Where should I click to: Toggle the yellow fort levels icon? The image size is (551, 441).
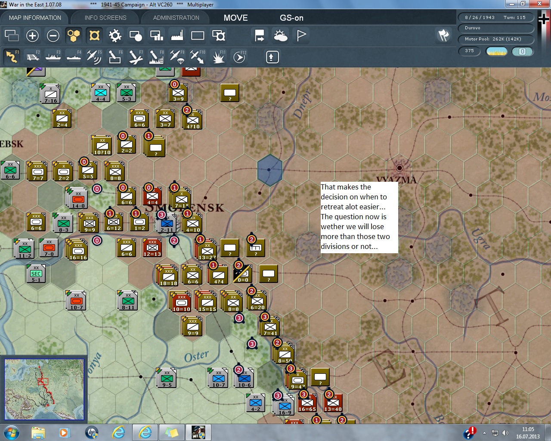pyautogui.click(x=94, y=35)
